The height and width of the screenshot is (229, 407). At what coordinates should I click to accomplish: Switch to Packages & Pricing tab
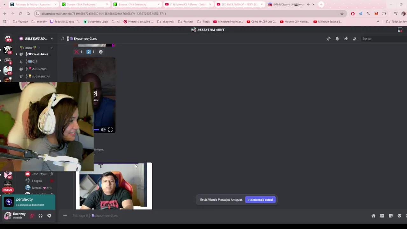(x=33, y=4)
